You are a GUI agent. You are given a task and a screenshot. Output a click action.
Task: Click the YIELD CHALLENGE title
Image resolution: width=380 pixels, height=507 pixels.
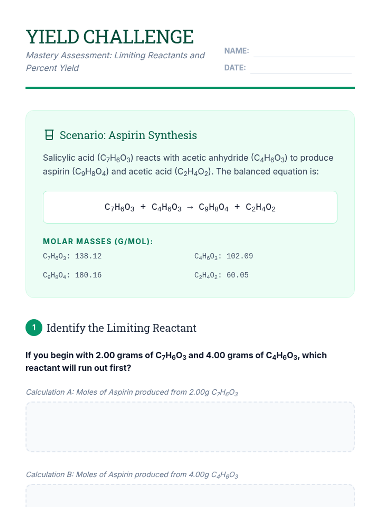pyautogui.click(x=110, y=37)
